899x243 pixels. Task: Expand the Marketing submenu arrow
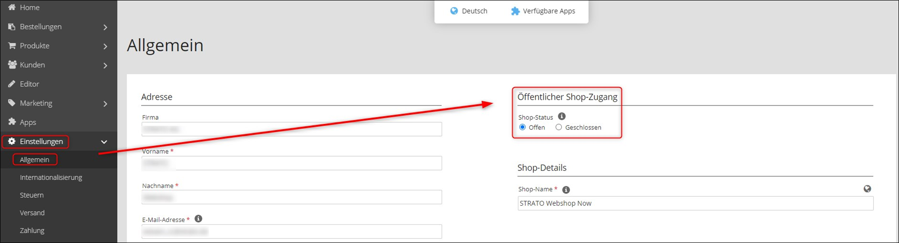pos(105,104)
